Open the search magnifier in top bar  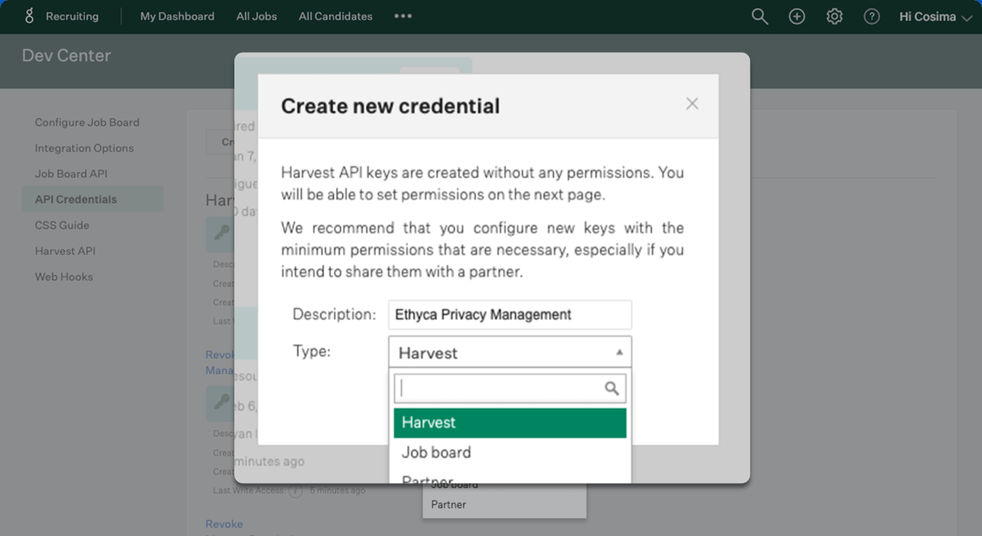pyautogui.click(x=760, y=16)
